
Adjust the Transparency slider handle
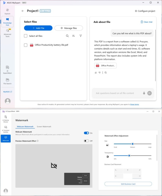[129, 156]
